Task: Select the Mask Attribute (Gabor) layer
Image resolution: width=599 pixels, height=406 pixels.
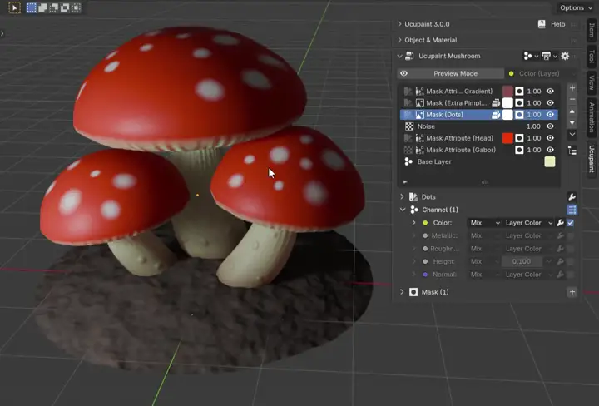Action: click(461, 150)
